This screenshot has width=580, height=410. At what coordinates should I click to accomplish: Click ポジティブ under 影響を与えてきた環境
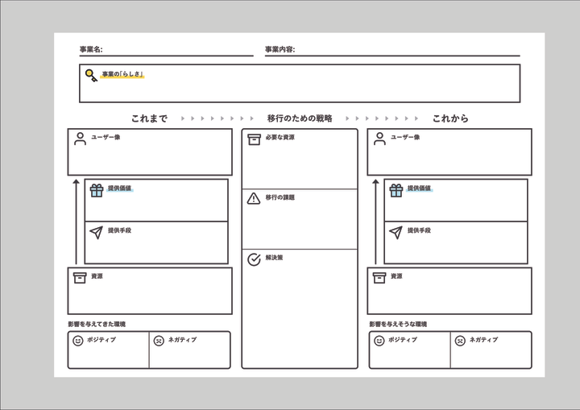click(x=101, y=339)
